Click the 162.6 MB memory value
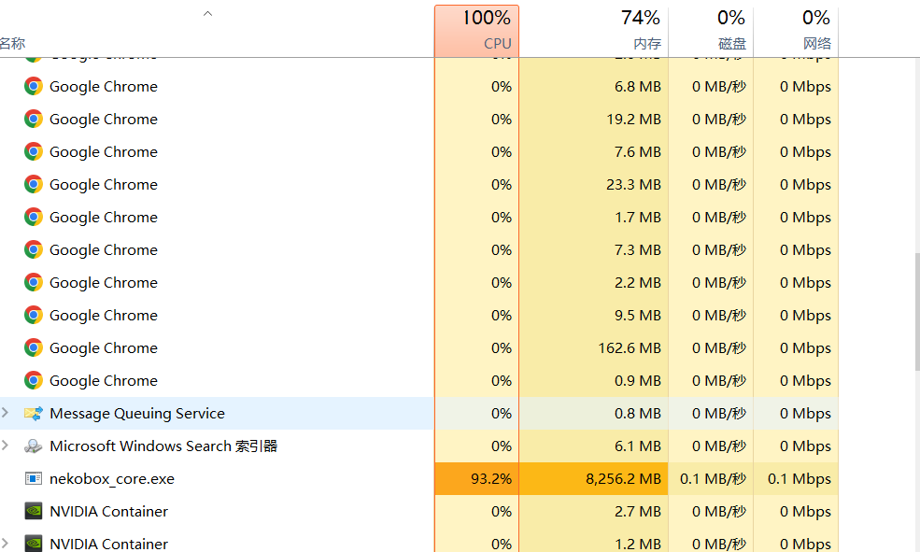This screenshot has height=552, width=920. 630,347
